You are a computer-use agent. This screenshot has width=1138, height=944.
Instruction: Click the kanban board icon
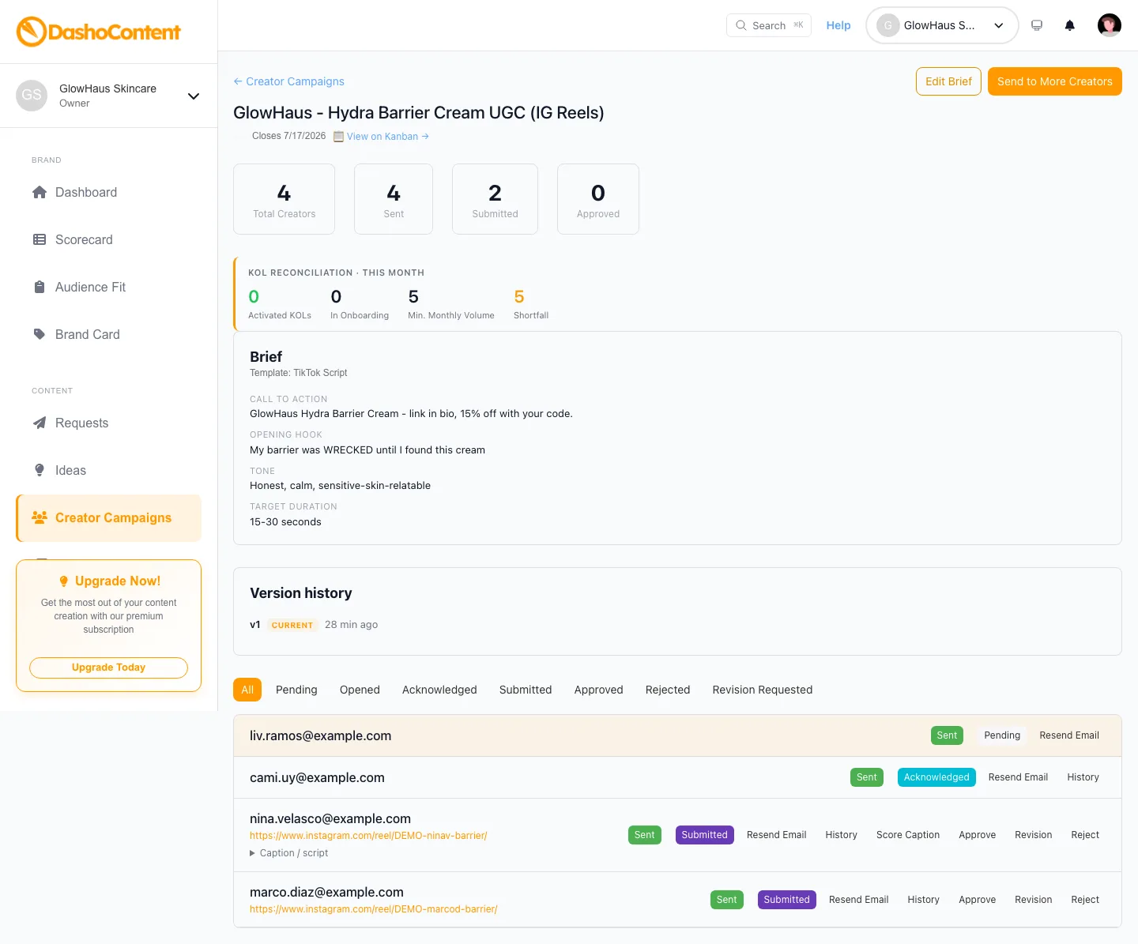point(338,137)
